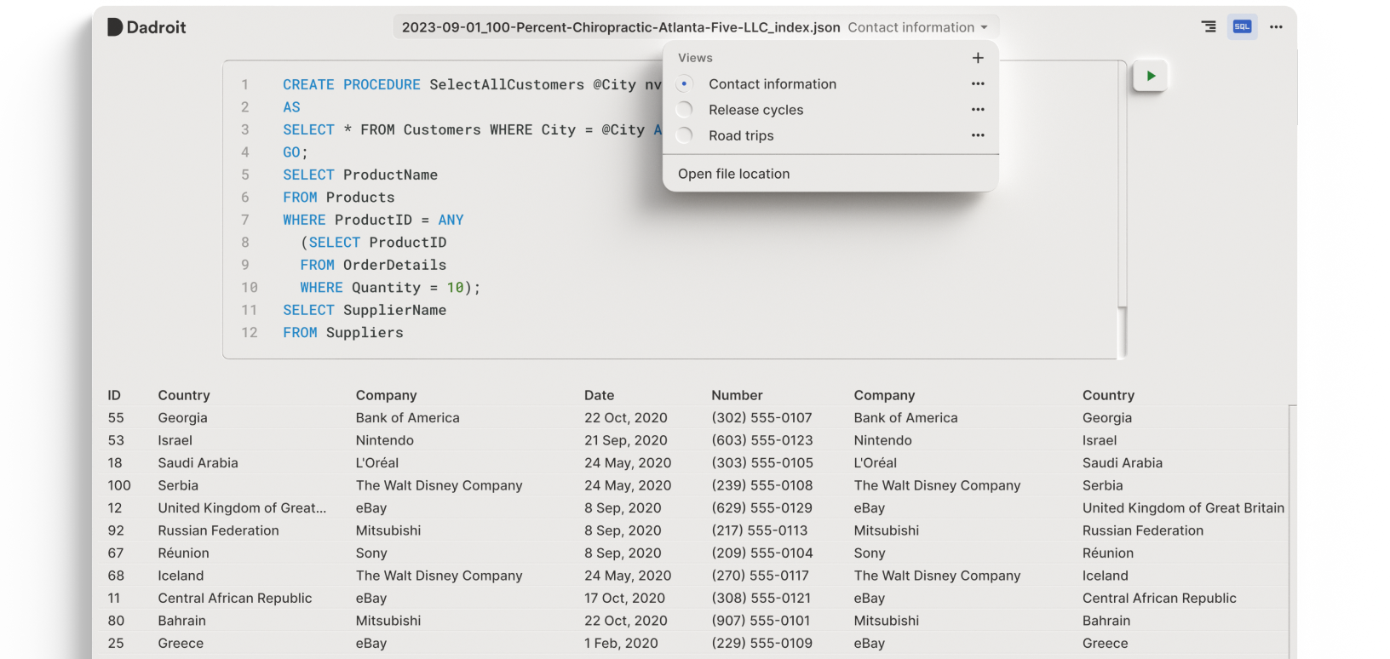
Task: Select the ID cell 55
Action: point(116,418)
